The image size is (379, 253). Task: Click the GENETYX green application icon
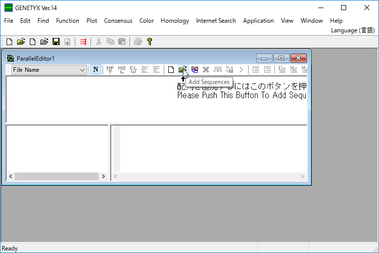click(9, 8)
